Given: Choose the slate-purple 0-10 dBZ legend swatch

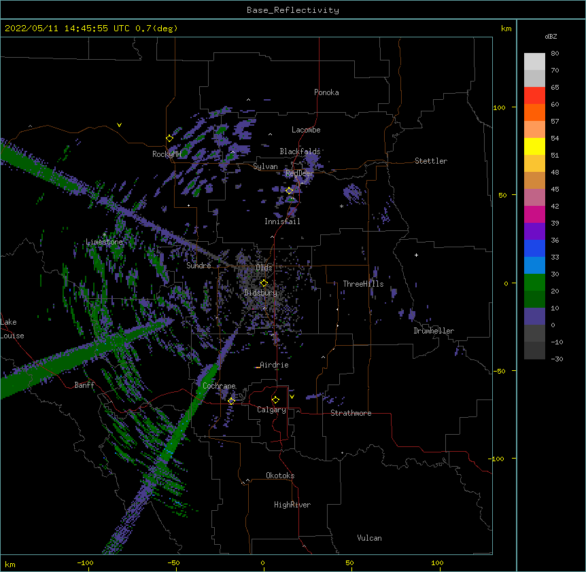Looking at the screenshot, I should (x=534, y=317).
